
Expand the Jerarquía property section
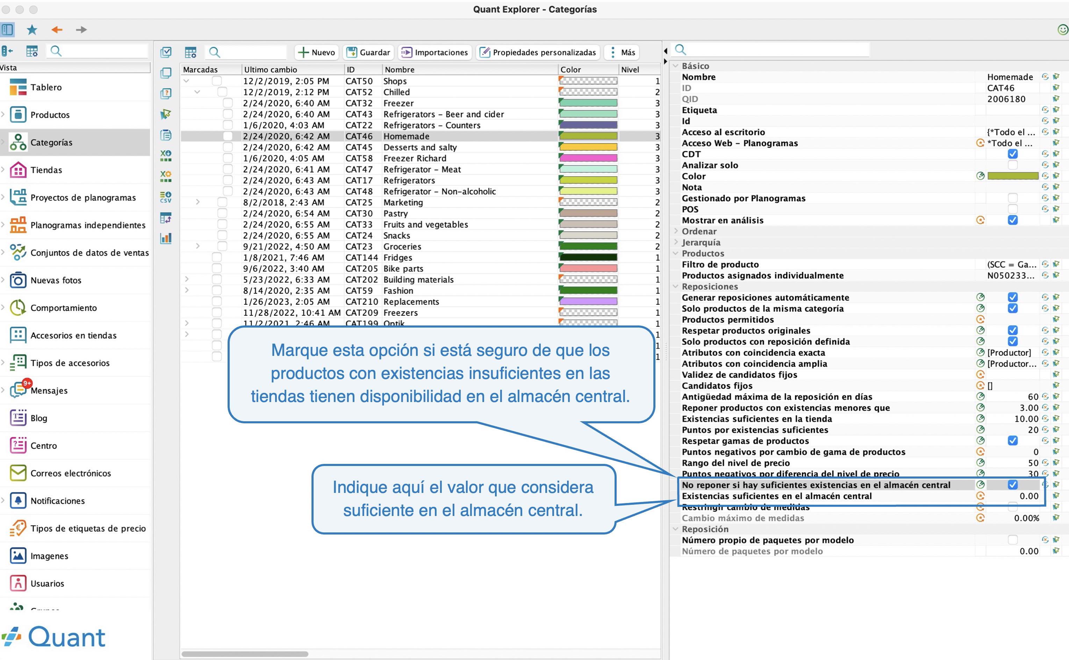676,242
